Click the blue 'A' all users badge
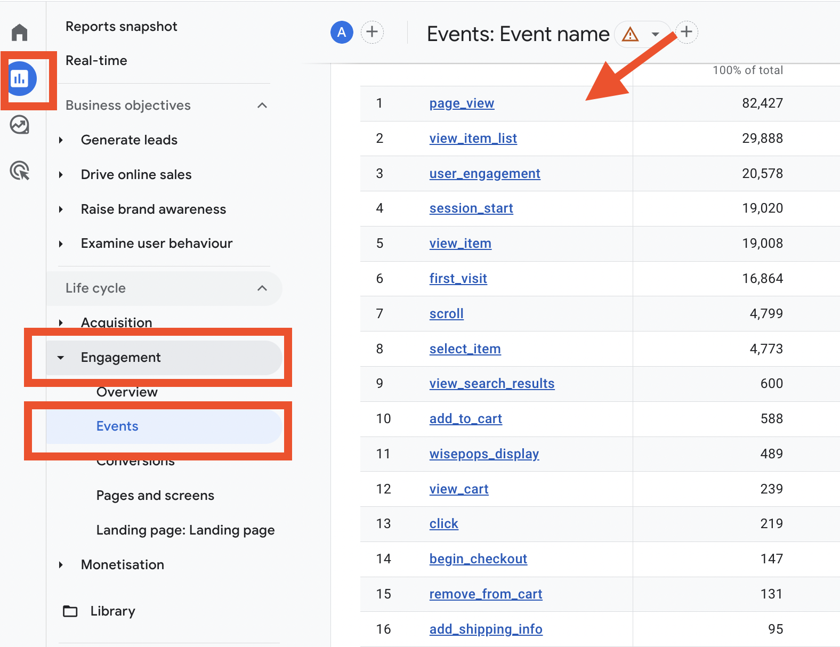Viewport: 840px width, 647px height. 342,33
